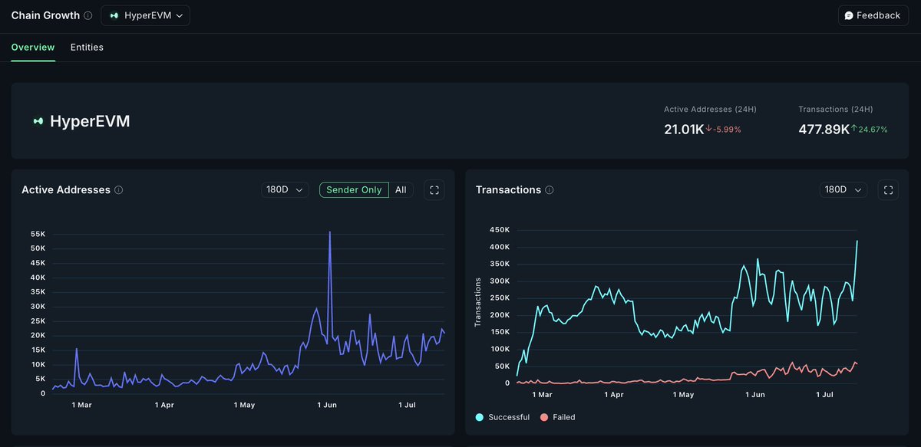This screenshot has width=921, height=447.
Task: Switch the address filter to All
Action: pyautogui.click(x=401, y=190)
